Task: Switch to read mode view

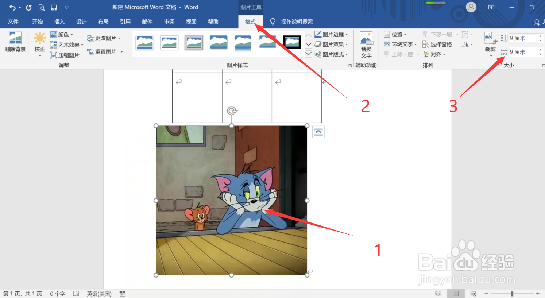Action: click(x=438, y=294)
